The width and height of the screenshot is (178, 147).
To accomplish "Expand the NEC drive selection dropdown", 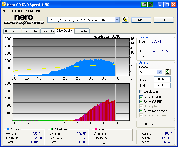I will click(x=117, y=20).
